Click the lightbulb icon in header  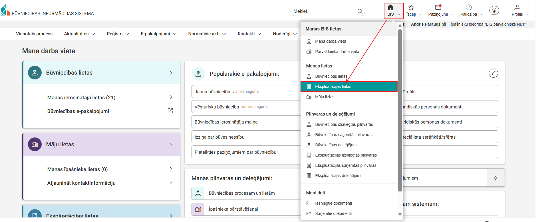[x=494, y=11]
